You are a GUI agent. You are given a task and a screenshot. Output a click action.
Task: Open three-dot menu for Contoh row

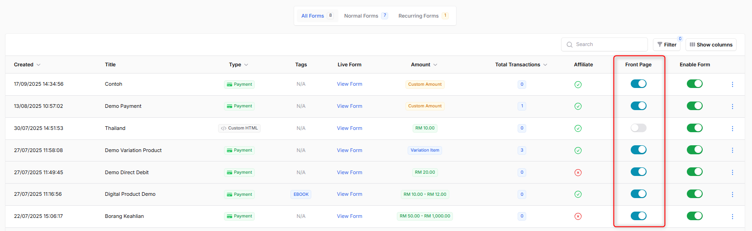(732, 84)
